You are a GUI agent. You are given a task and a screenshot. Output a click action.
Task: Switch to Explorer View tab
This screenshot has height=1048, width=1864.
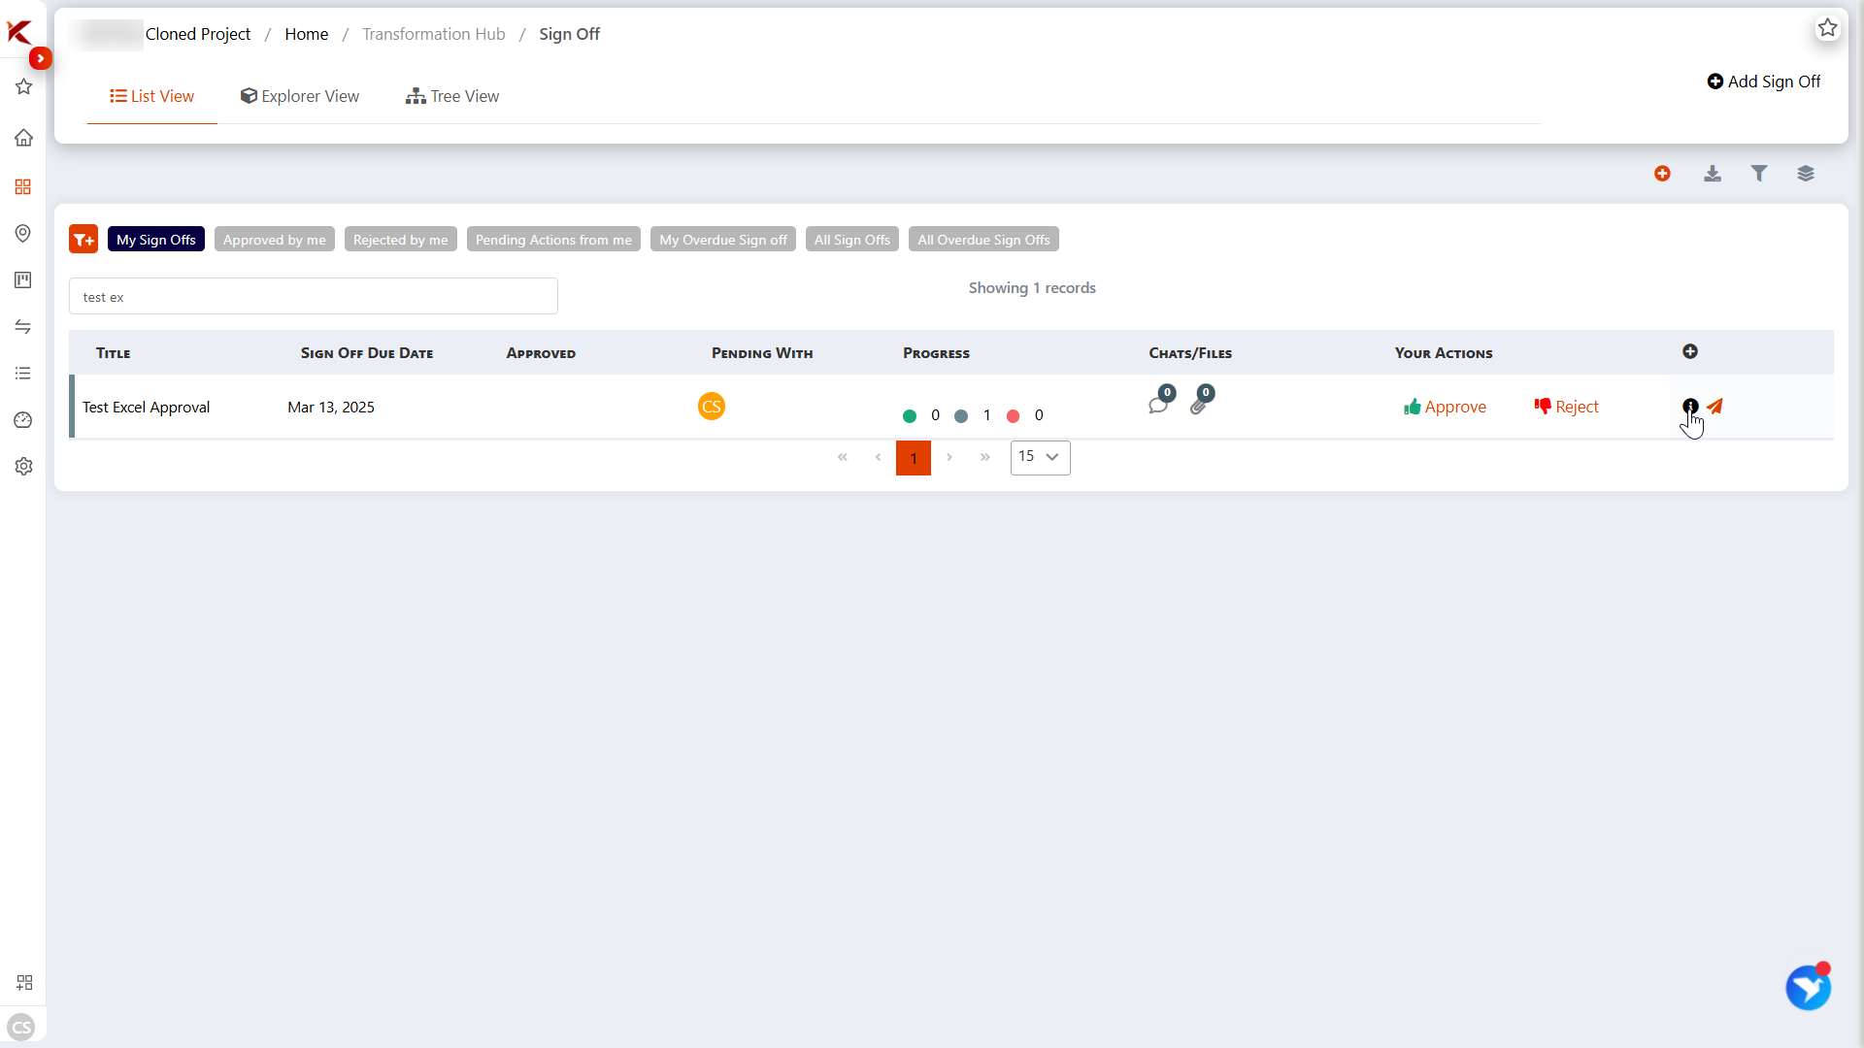tap(300, 96)
